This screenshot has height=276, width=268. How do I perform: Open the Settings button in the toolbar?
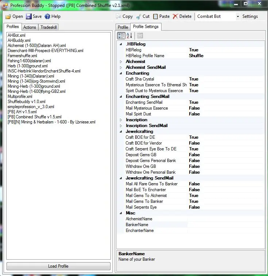[x=250, y=16]
